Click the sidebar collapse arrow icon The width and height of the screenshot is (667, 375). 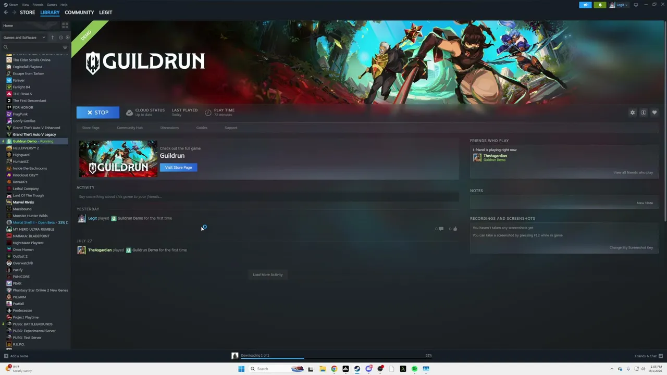pyautogui.click(x=52, y=37)
